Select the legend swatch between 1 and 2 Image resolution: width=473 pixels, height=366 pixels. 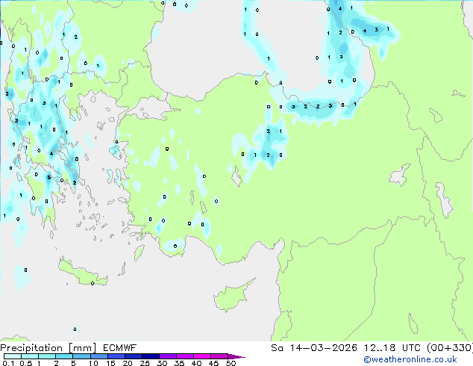pos(47,356)
